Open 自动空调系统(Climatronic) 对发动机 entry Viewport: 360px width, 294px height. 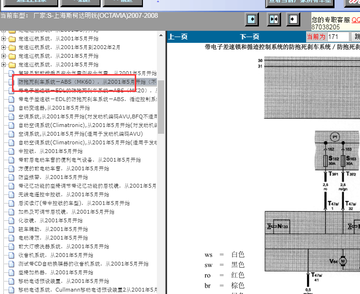tap(88, 125)
